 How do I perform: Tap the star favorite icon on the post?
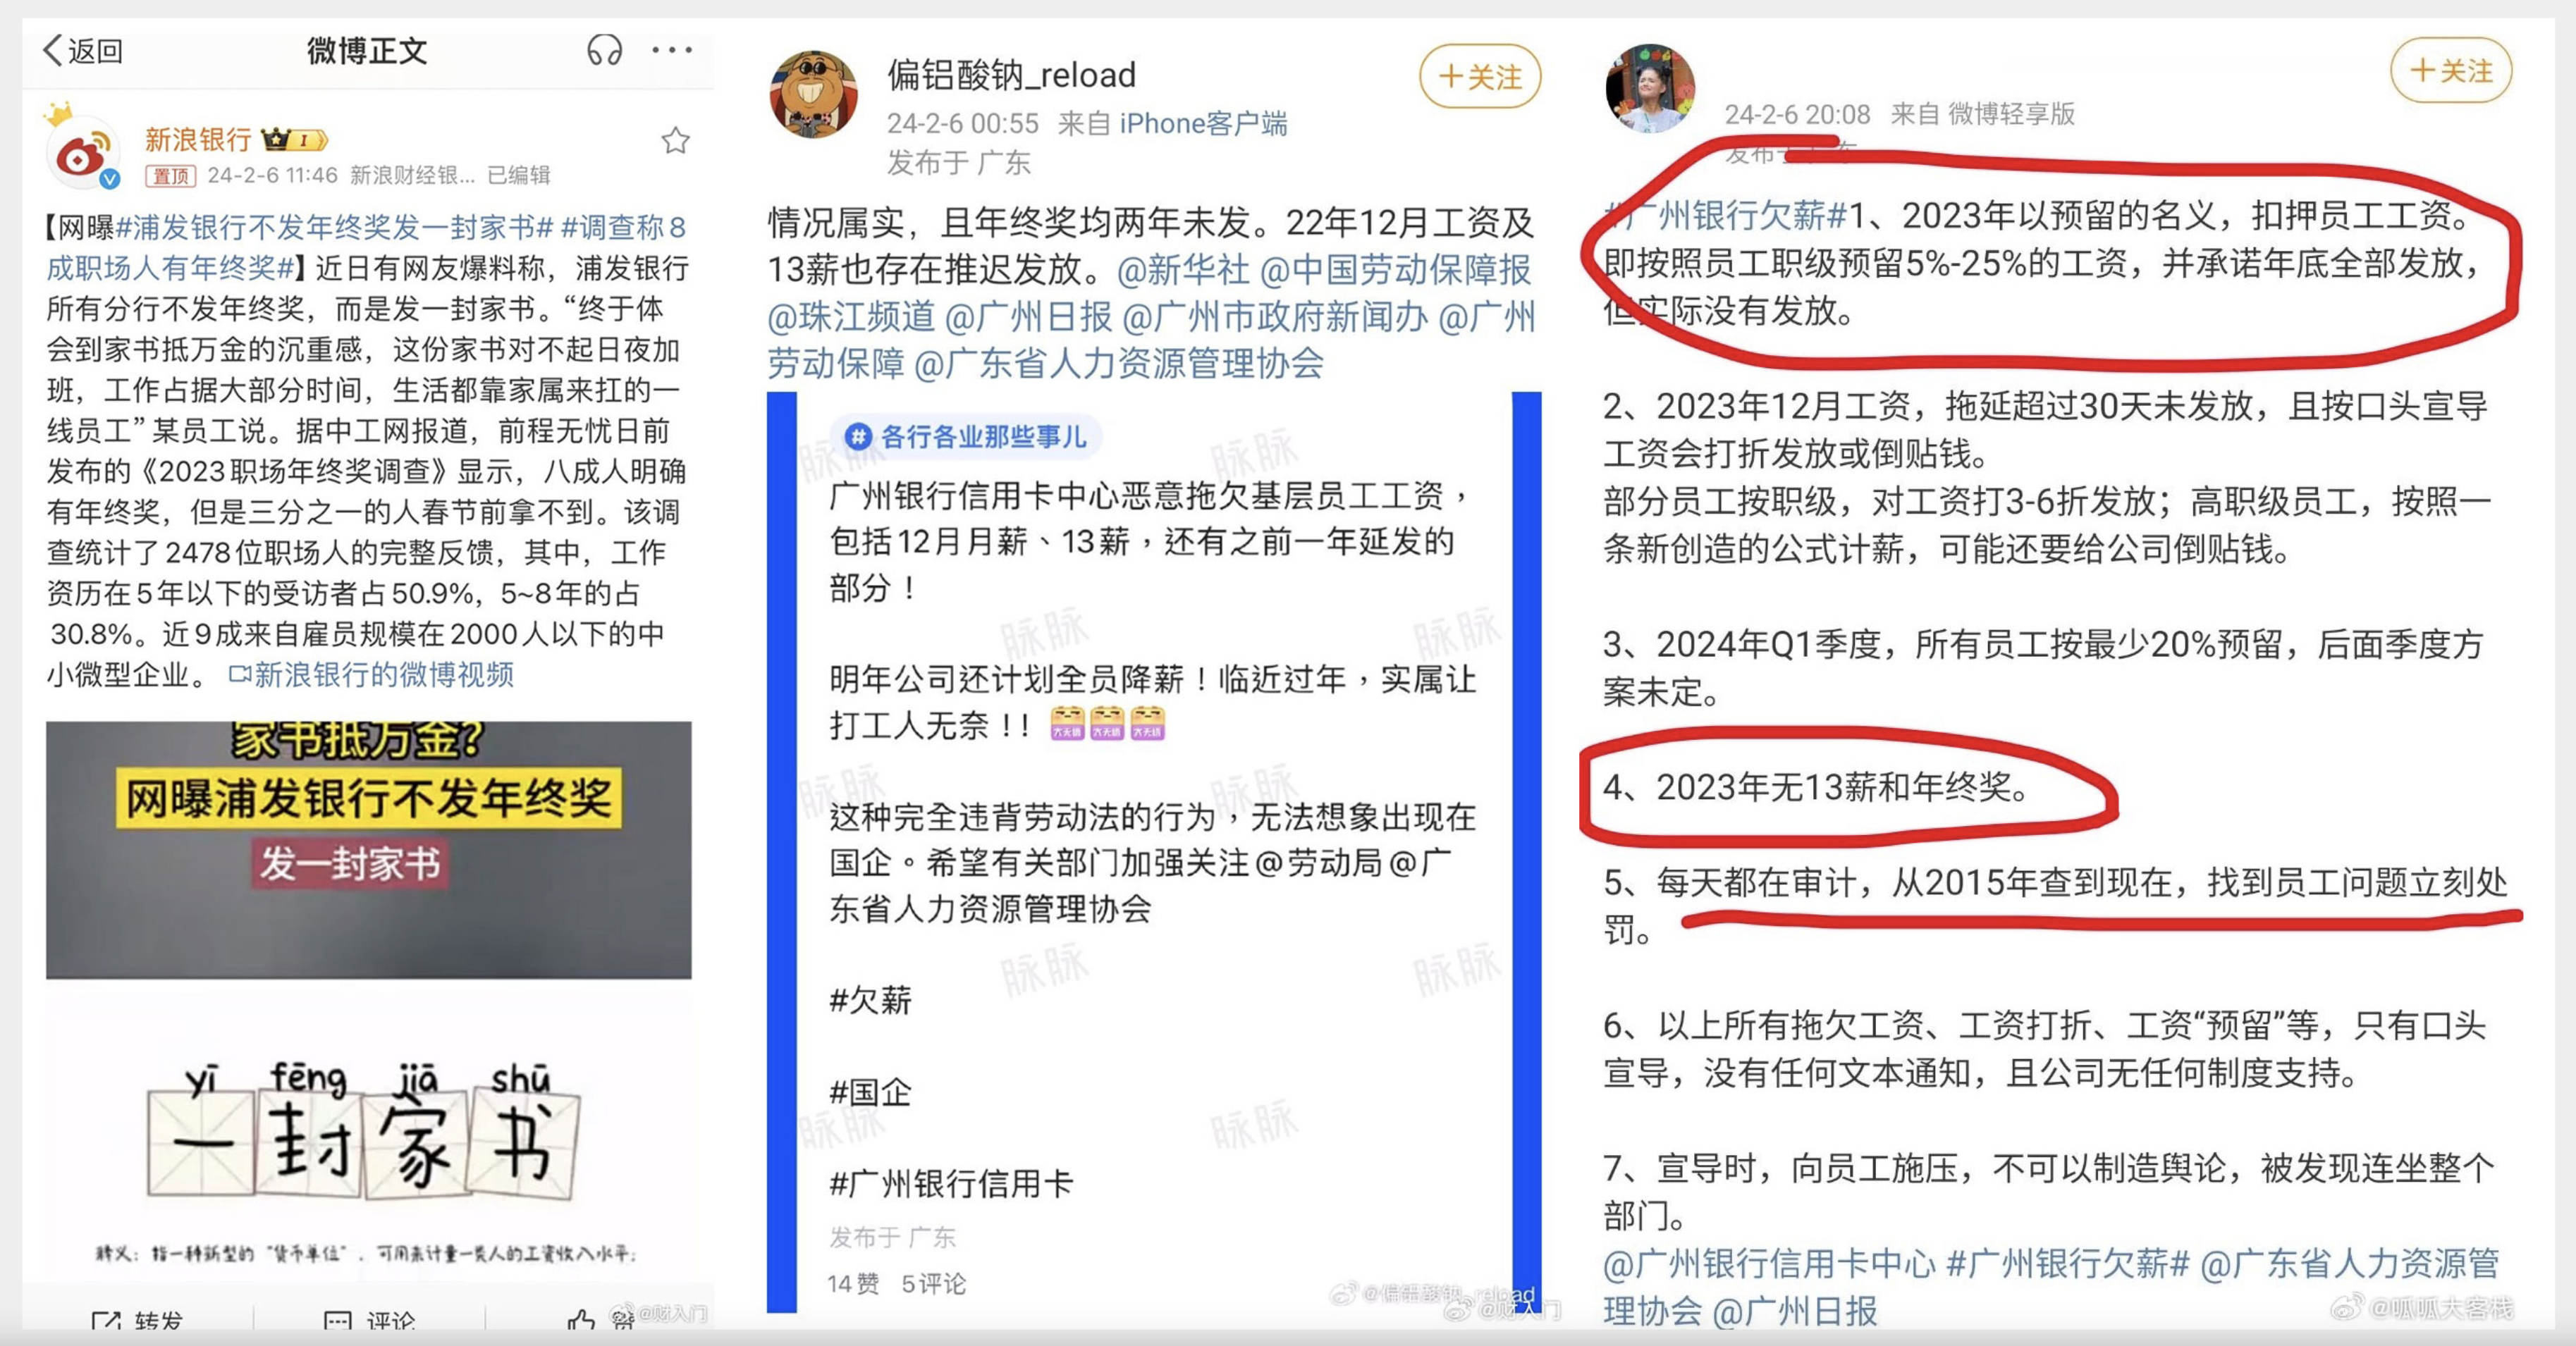pos(676,141)
